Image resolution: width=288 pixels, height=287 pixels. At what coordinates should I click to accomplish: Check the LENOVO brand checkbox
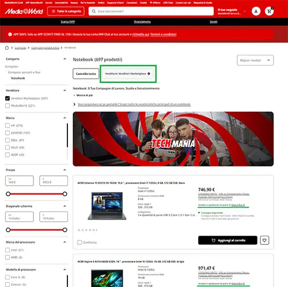(7, 133)
